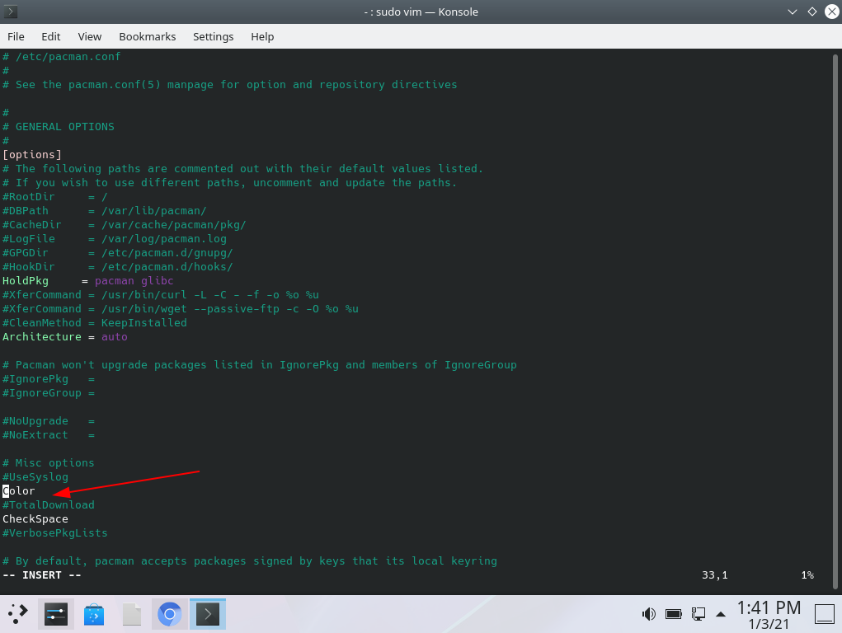Open the View menu
The height and width of the screenshot is (633, 842).
[x=89, y=36]
